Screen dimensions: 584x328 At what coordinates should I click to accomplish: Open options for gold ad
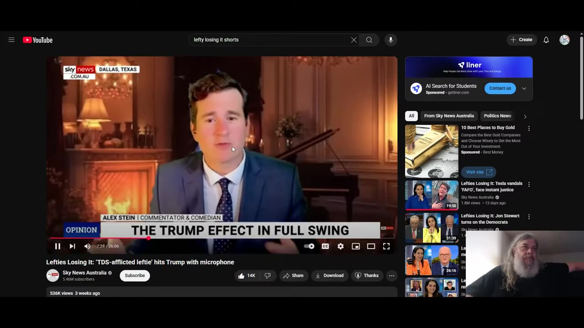click(529, 128)
